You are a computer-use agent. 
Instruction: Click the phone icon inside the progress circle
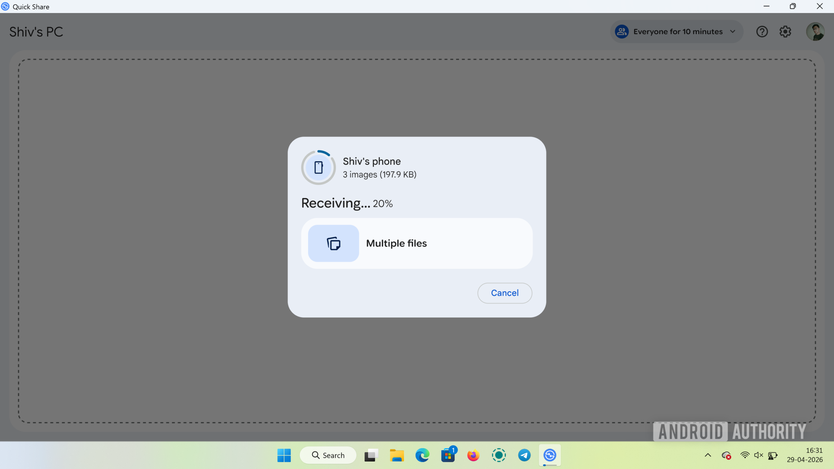[x=319, y=167]
